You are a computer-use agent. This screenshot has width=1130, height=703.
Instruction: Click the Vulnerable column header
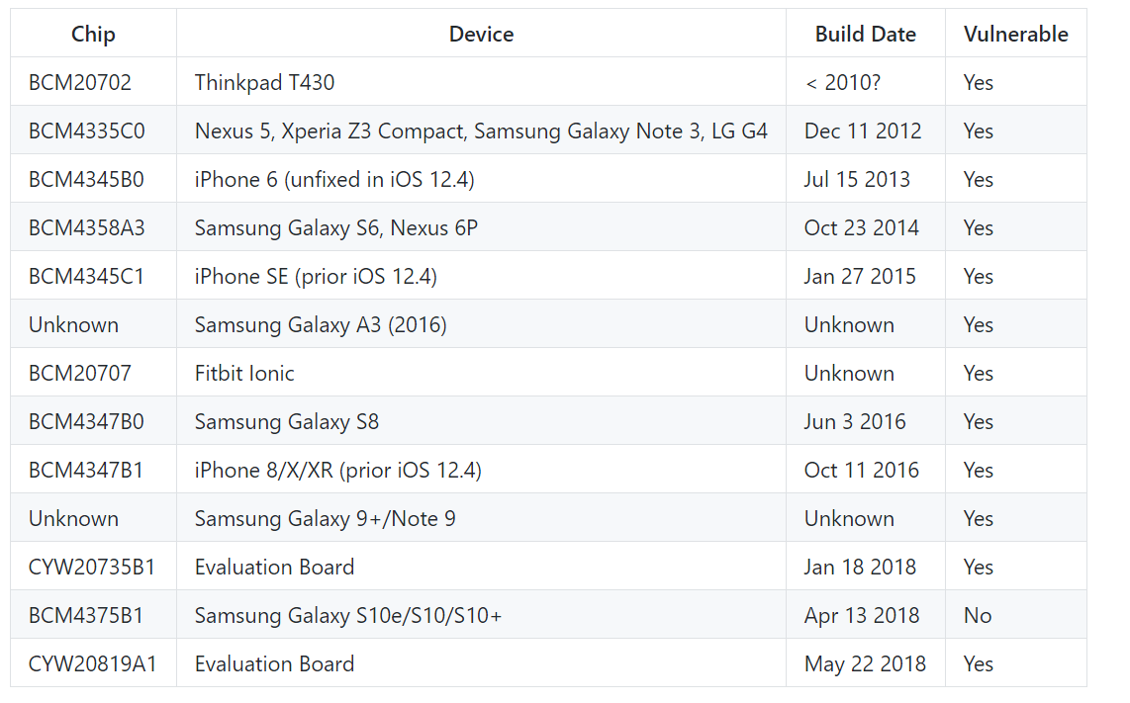pos(1015,34)
